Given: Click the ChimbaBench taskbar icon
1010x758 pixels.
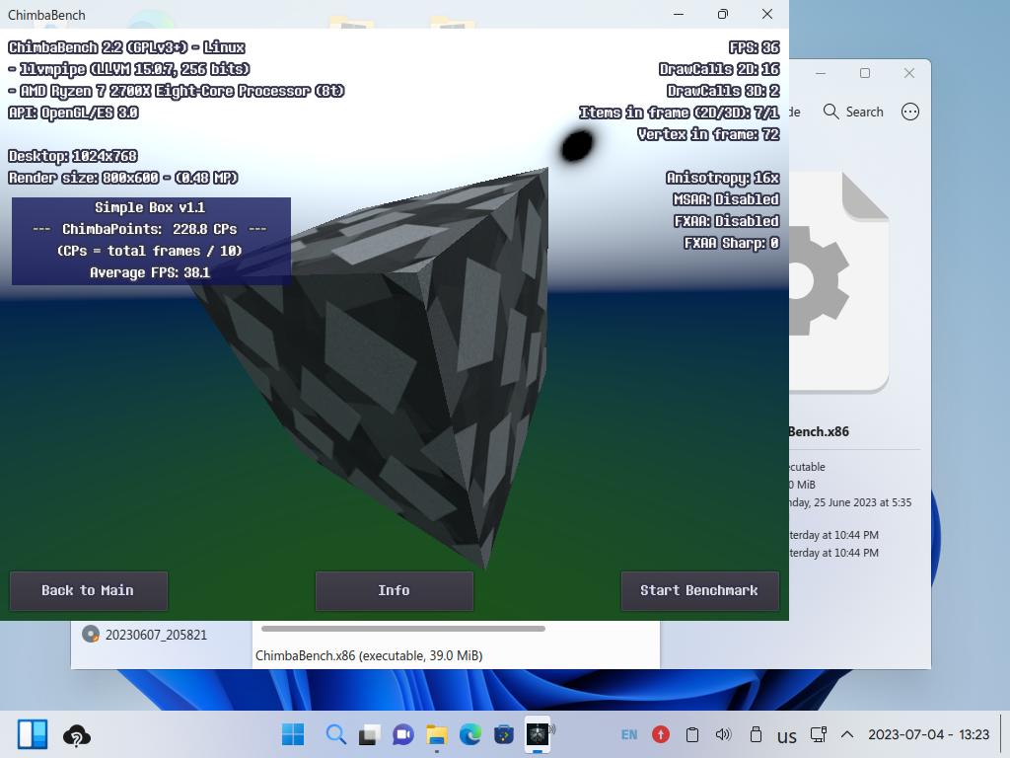Looking at the screenshot, I should pyautogui.click(x=538, y=734).
